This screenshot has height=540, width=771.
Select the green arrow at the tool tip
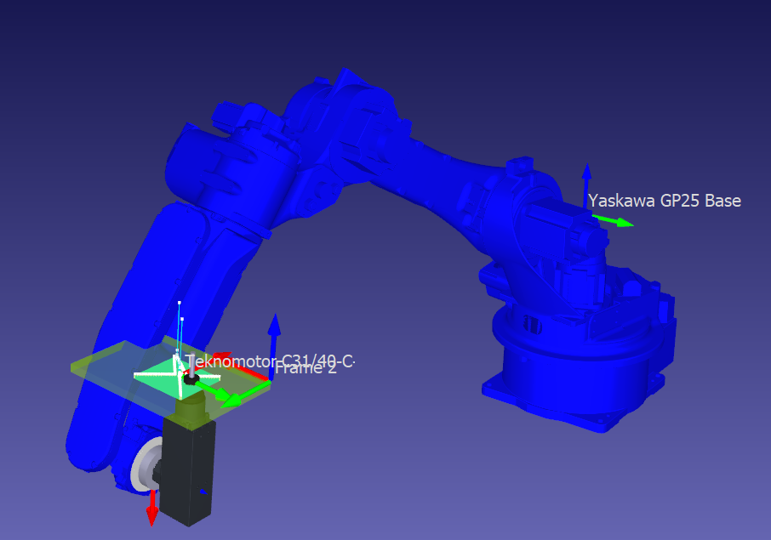(x=217, y=391)
